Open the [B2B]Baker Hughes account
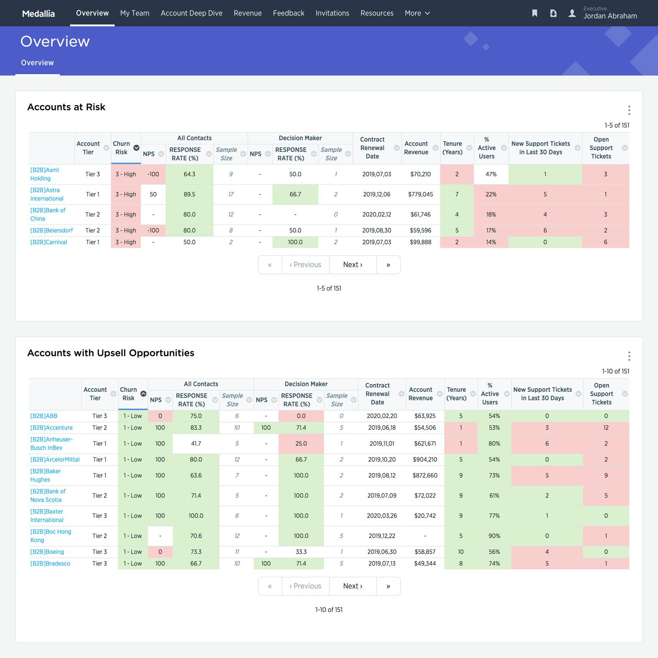This screenshot has height=658, width=658. tap(46, 476)
